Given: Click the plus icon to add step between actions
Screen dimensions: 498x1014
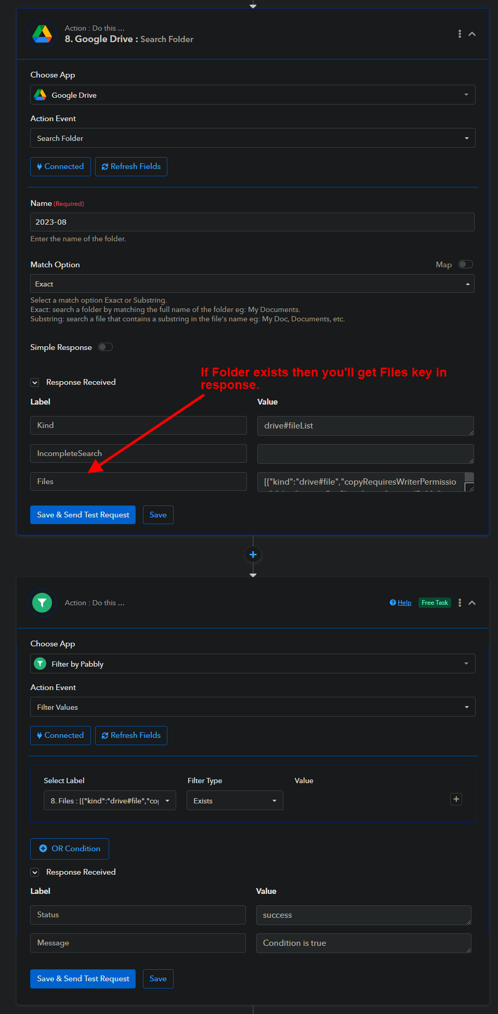Looking at the screenshot, I should pyautogui.click(x=253, y=554).
